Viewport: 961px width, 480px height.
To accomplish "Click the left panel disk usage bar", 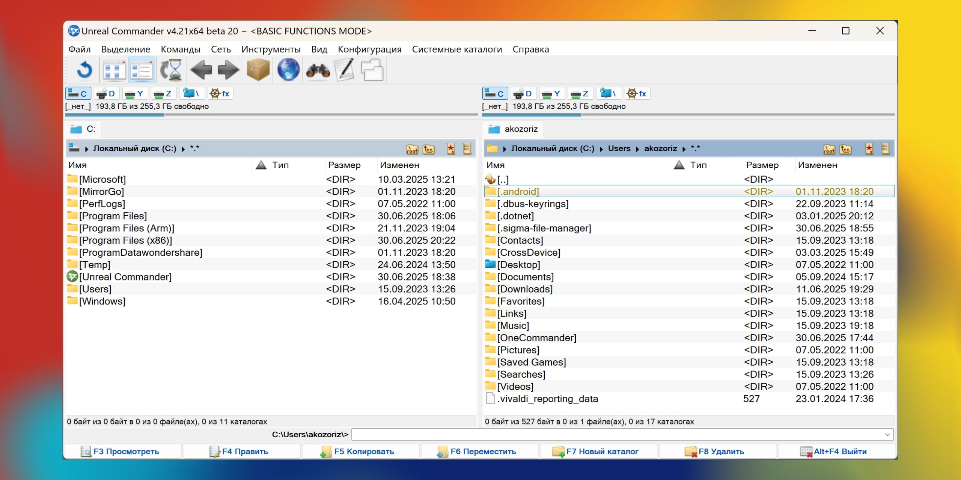I will [x=271, y=115].
